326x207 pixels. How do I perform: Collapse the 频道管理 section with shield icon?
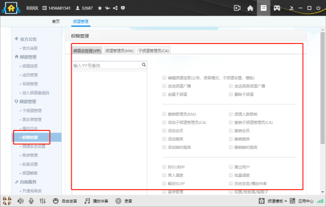point(26,102)
